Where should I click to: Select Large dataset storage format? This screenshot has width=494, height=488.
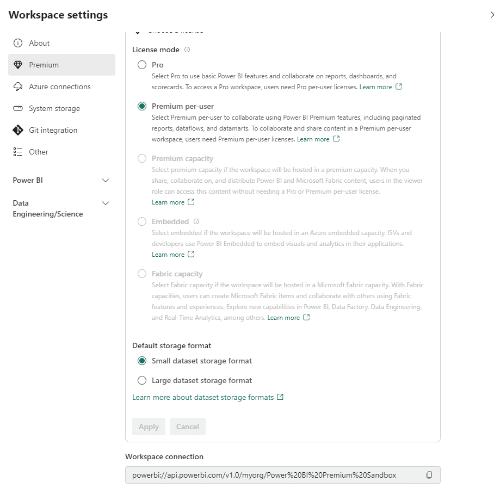point(142,380)
